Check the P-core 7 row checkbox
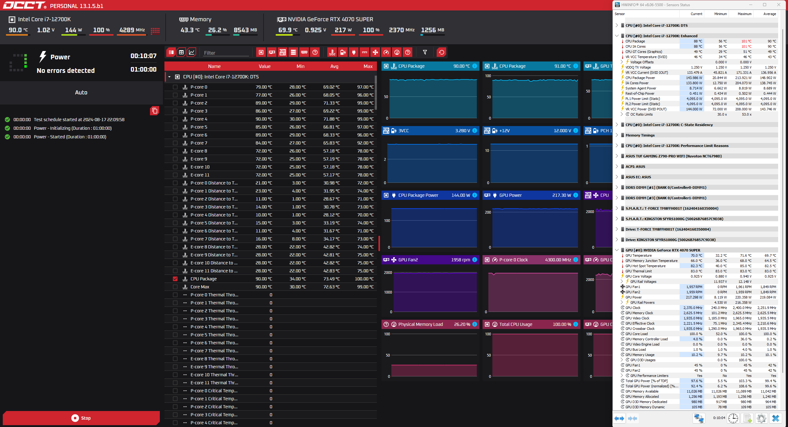The image size is (788, 427). (175, 143)
